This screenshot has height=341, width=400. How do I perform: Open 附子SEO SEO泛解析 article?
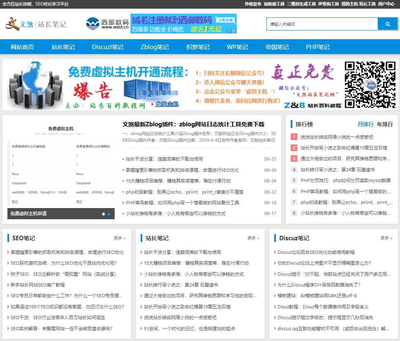(x=63, y=274)
